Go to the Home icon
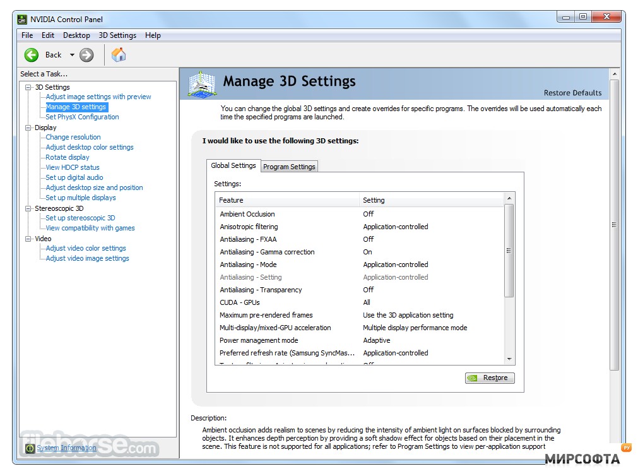Screen dimensions: 638x476 tap(119, 54)
